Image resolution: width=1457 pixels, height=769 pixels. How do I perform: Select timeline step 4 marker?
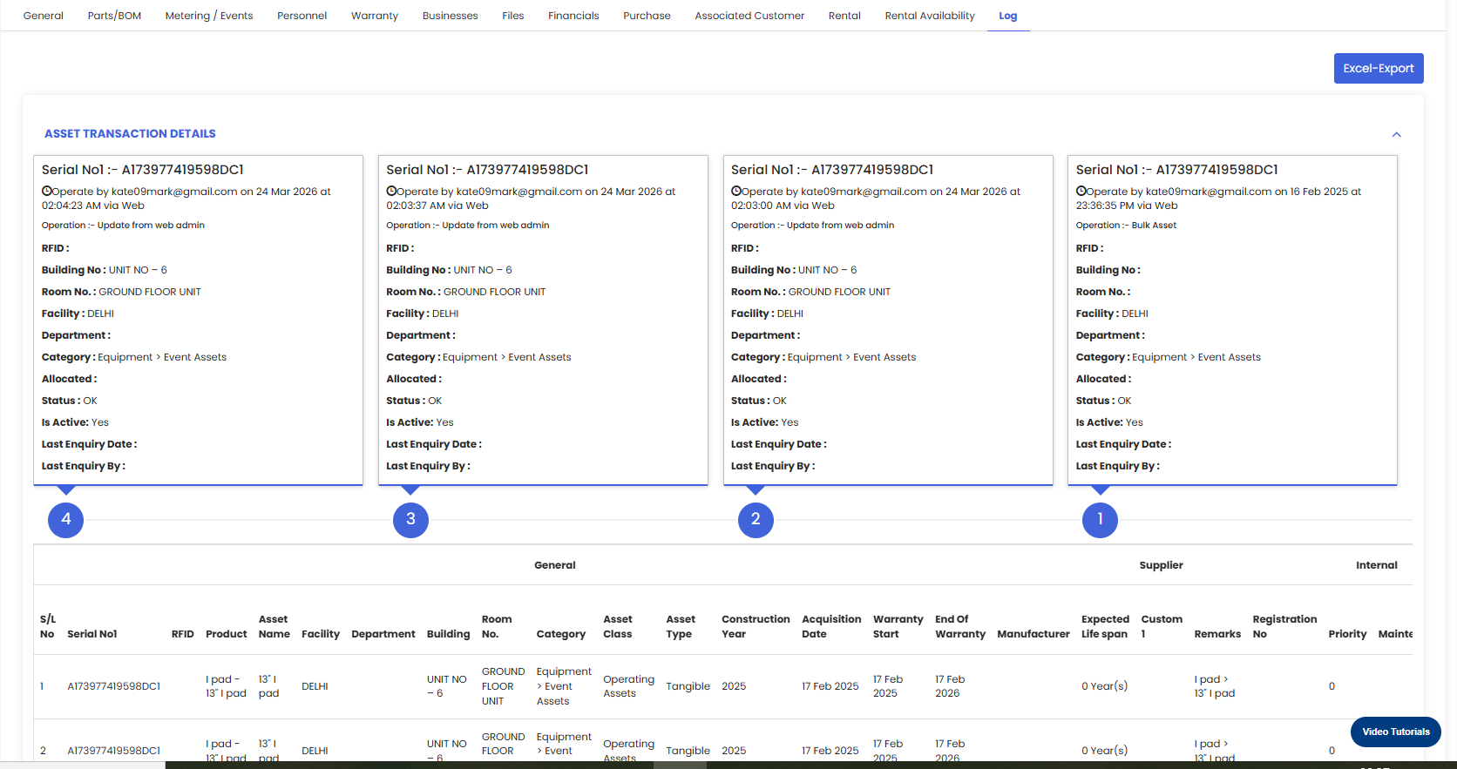66,520
